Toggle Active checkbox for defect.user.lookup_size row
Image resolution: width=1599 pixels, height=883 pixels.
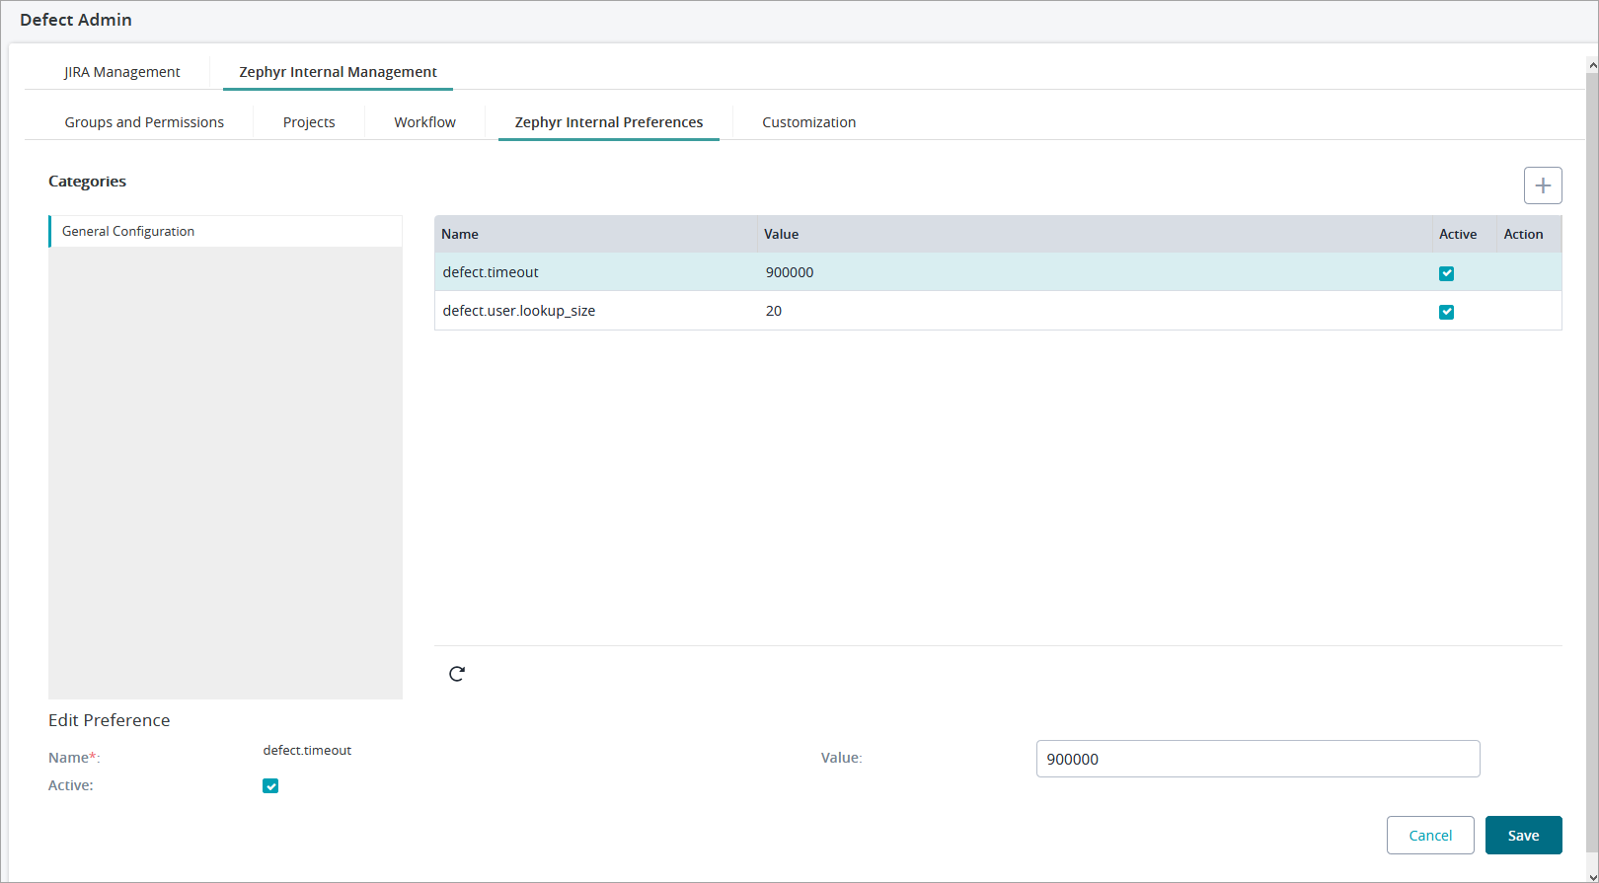[1446, 312]
